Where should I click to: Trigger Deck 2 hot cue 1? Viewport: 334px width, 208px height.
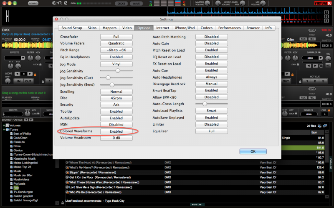coord(307,81)
